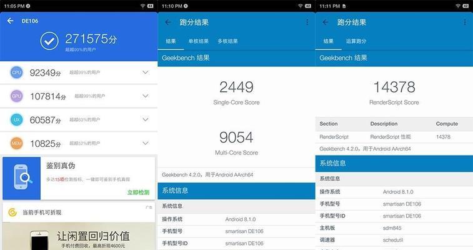The width and height of the screenshot is (473, 250).
Task: Switch to the 运算跑分 tab
Action: 356,41
